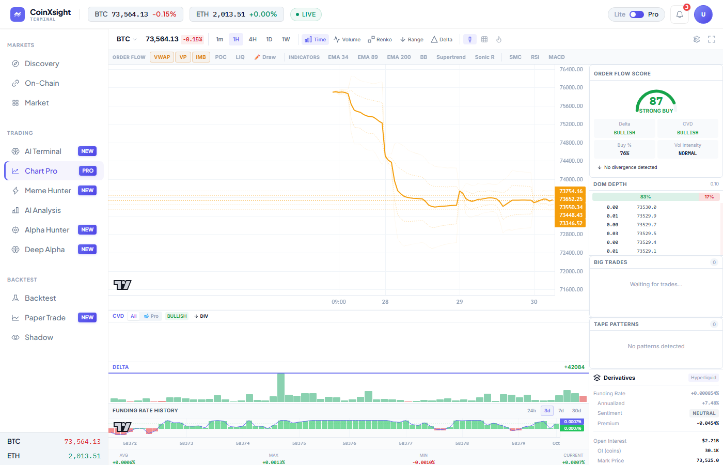This screenshot has width=723, height=465.
Task: Open Discovery in the sidebar
Action: (x=54, y=64)
